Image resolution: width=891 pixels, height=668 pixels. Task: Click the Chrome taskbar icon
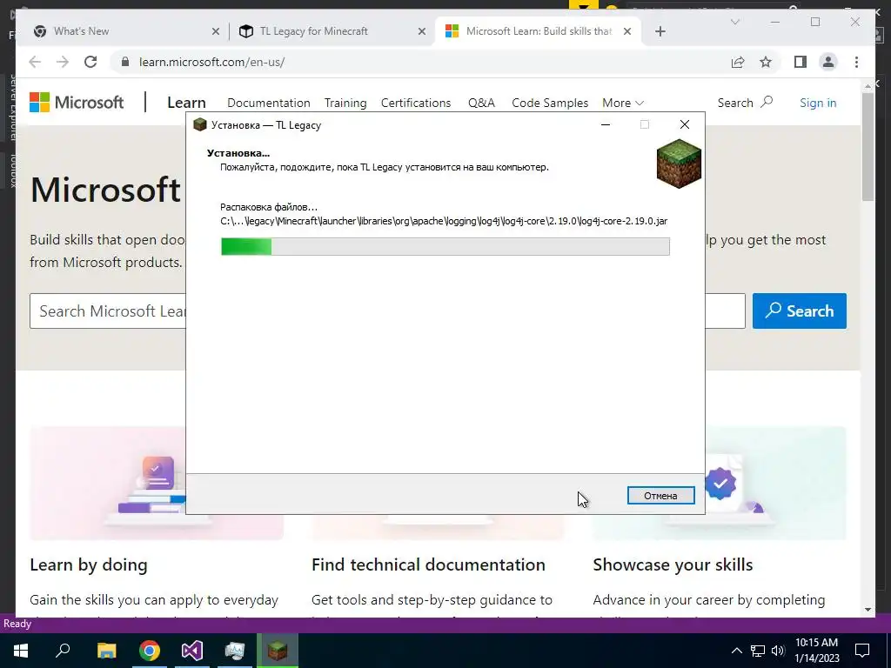pos(150,651)
